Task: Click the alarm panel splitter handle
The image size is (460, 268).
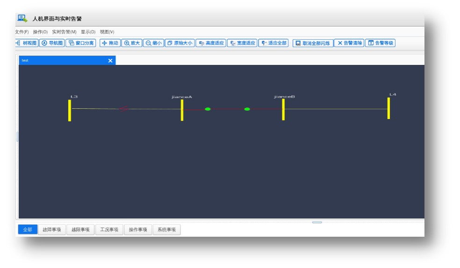Action: (317, 222)
